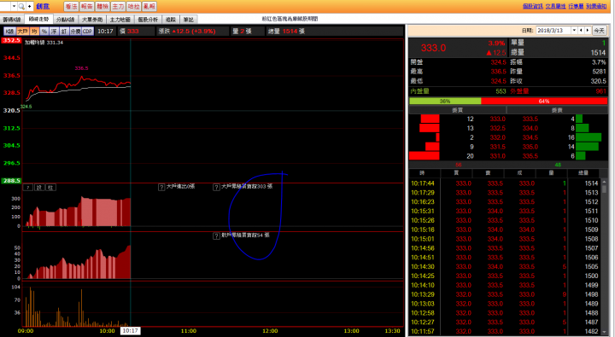
Task: Select the 10:17:44 tick row
Action: [x=505, y=183]
